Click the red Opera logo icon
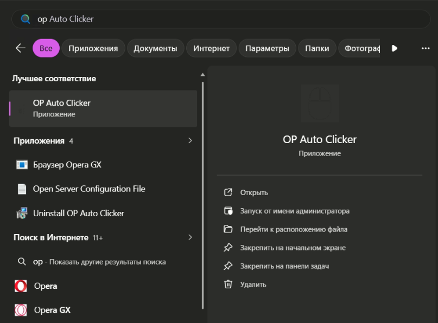This screenshot has width=438, height=323. (x=21, y=286)
